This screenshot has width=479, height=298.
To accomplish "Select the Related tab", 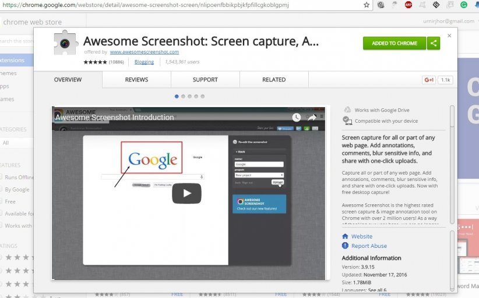I will tap(273, 80).
